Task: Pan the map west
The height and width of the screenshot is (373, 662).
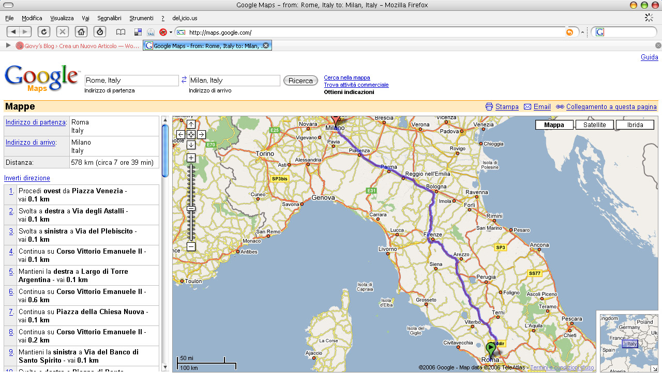Action: click(x=180, y=134)
